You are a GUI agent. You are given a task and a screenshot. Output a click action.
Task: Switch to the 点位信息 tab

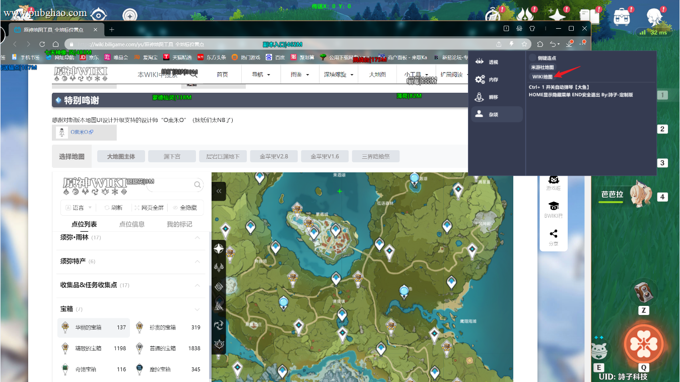click(x=132, y=224)
